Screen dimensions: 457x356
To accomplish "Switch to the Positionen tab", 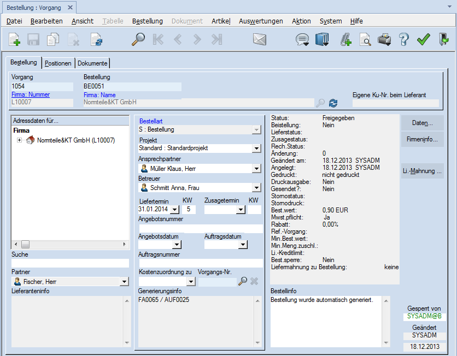I will tap(58, 63).
